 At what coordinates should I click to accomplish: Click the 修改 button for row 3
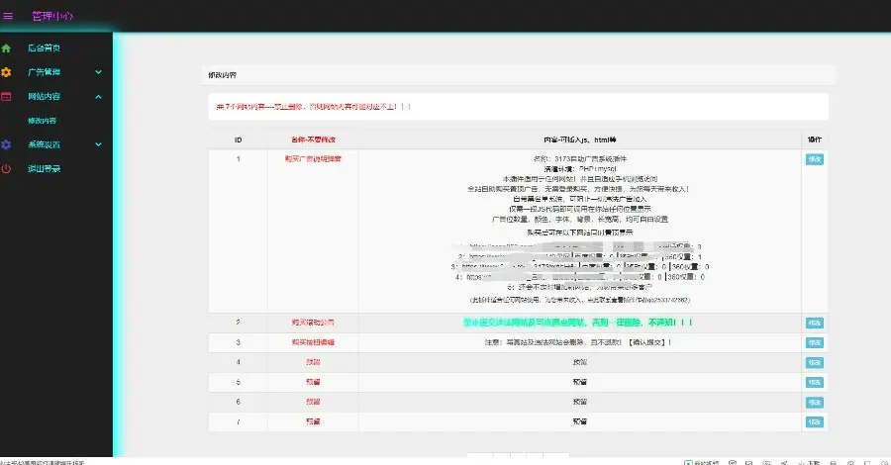pos(814,342)
